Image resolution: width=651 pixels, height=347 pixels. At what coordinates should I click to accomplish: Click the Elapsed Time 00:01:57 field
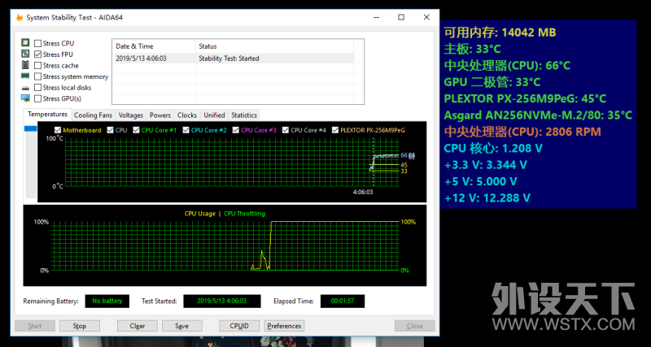click(343, 301)
